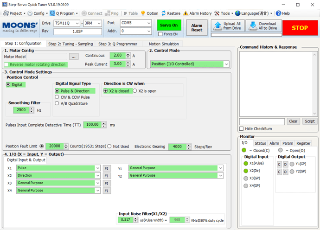The height and width of the screenshot is (230, 320).
Task: Click FI button for X1 input
Action: point(107,168)
